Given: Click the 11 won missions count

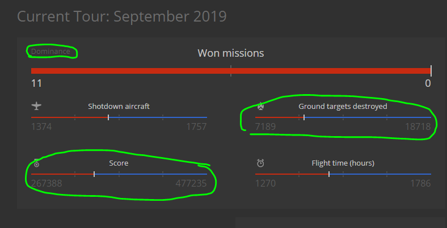Looking at the screenshot, I should [36, 83].
